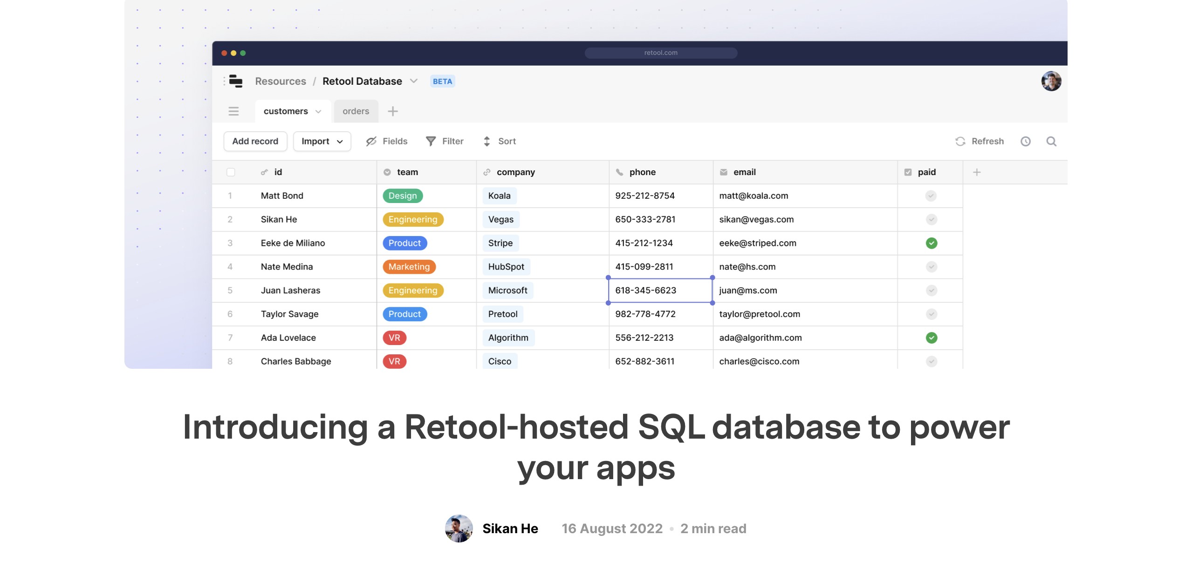Click Ada Lovelace's VR team tag

click(x=394, y=338)
